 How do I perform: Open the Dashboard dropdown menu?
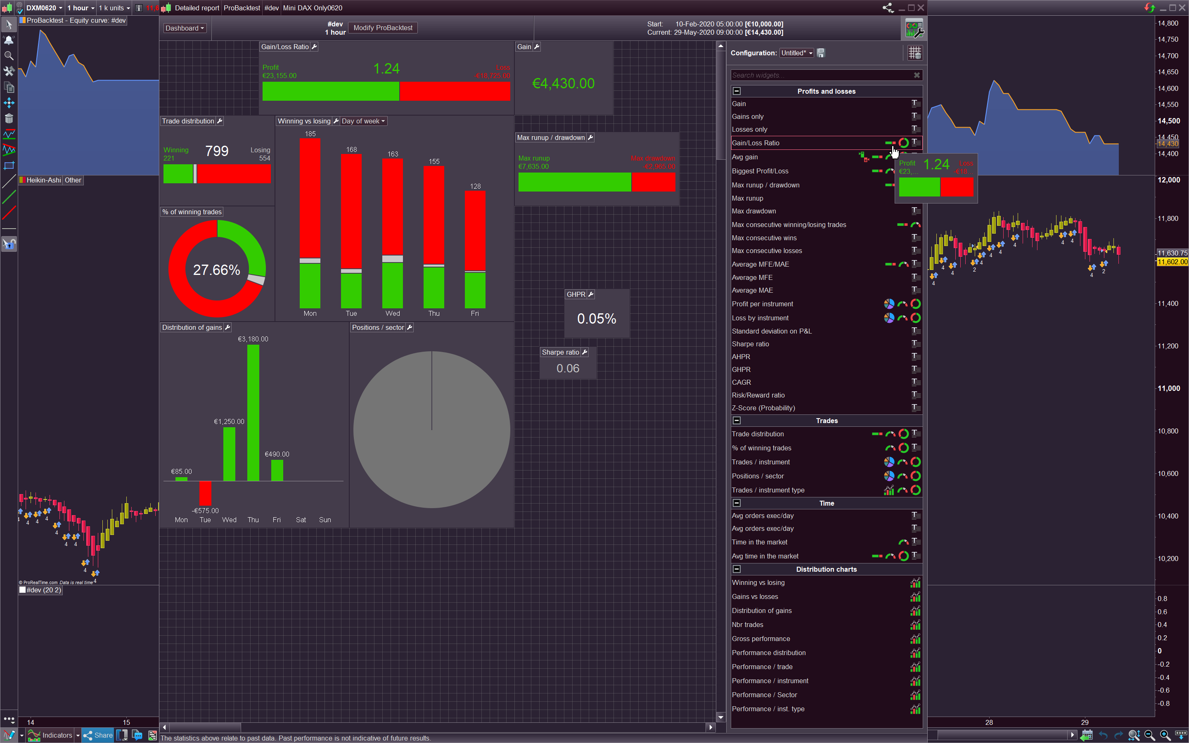[x=184, y=28]
